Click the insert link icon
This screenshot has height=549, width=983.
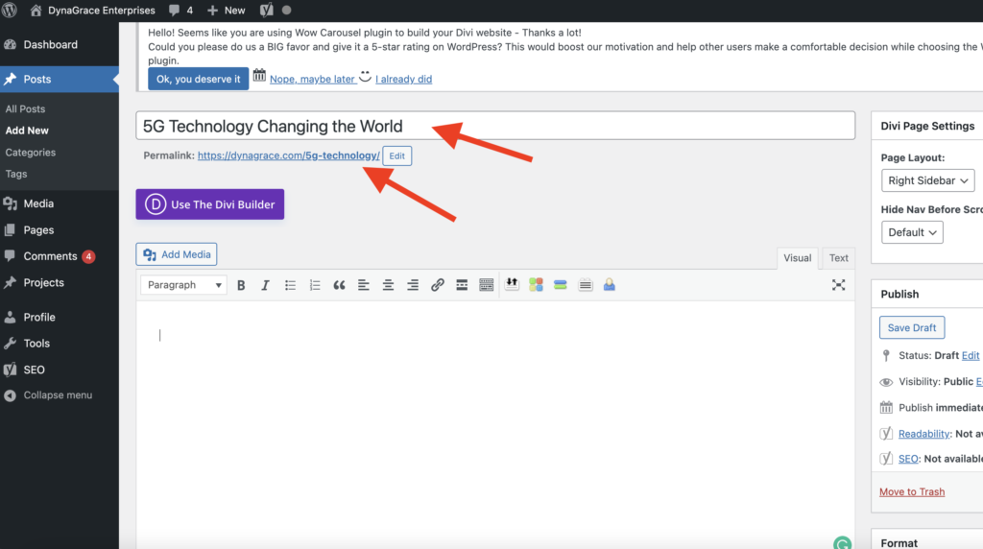(x=437, y=285)
